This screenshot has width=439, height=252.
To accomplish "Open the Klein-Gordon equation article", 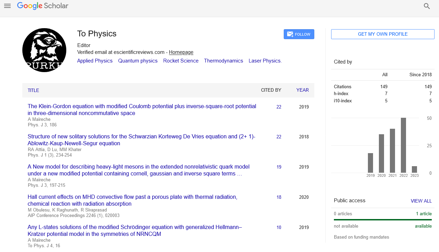I will [x=142, y=110].
